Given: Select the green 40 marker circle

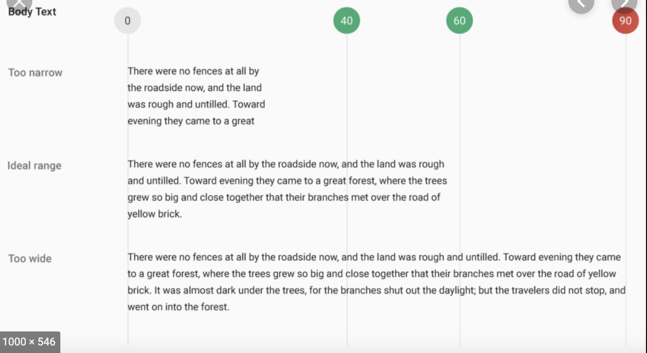Looking at the screenshot, I should coord(347,21).
